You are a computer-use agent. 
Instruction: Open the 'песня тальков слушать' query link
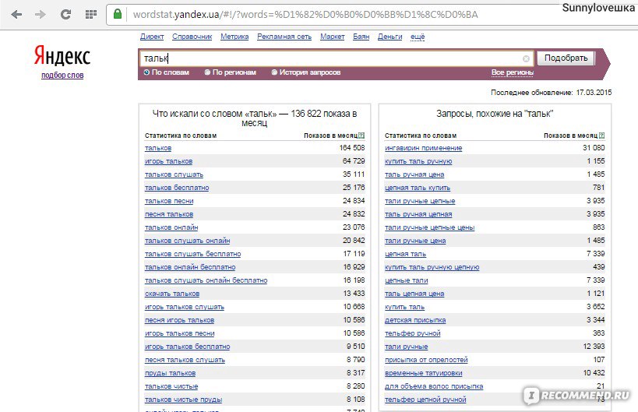[x=185, y=360]
